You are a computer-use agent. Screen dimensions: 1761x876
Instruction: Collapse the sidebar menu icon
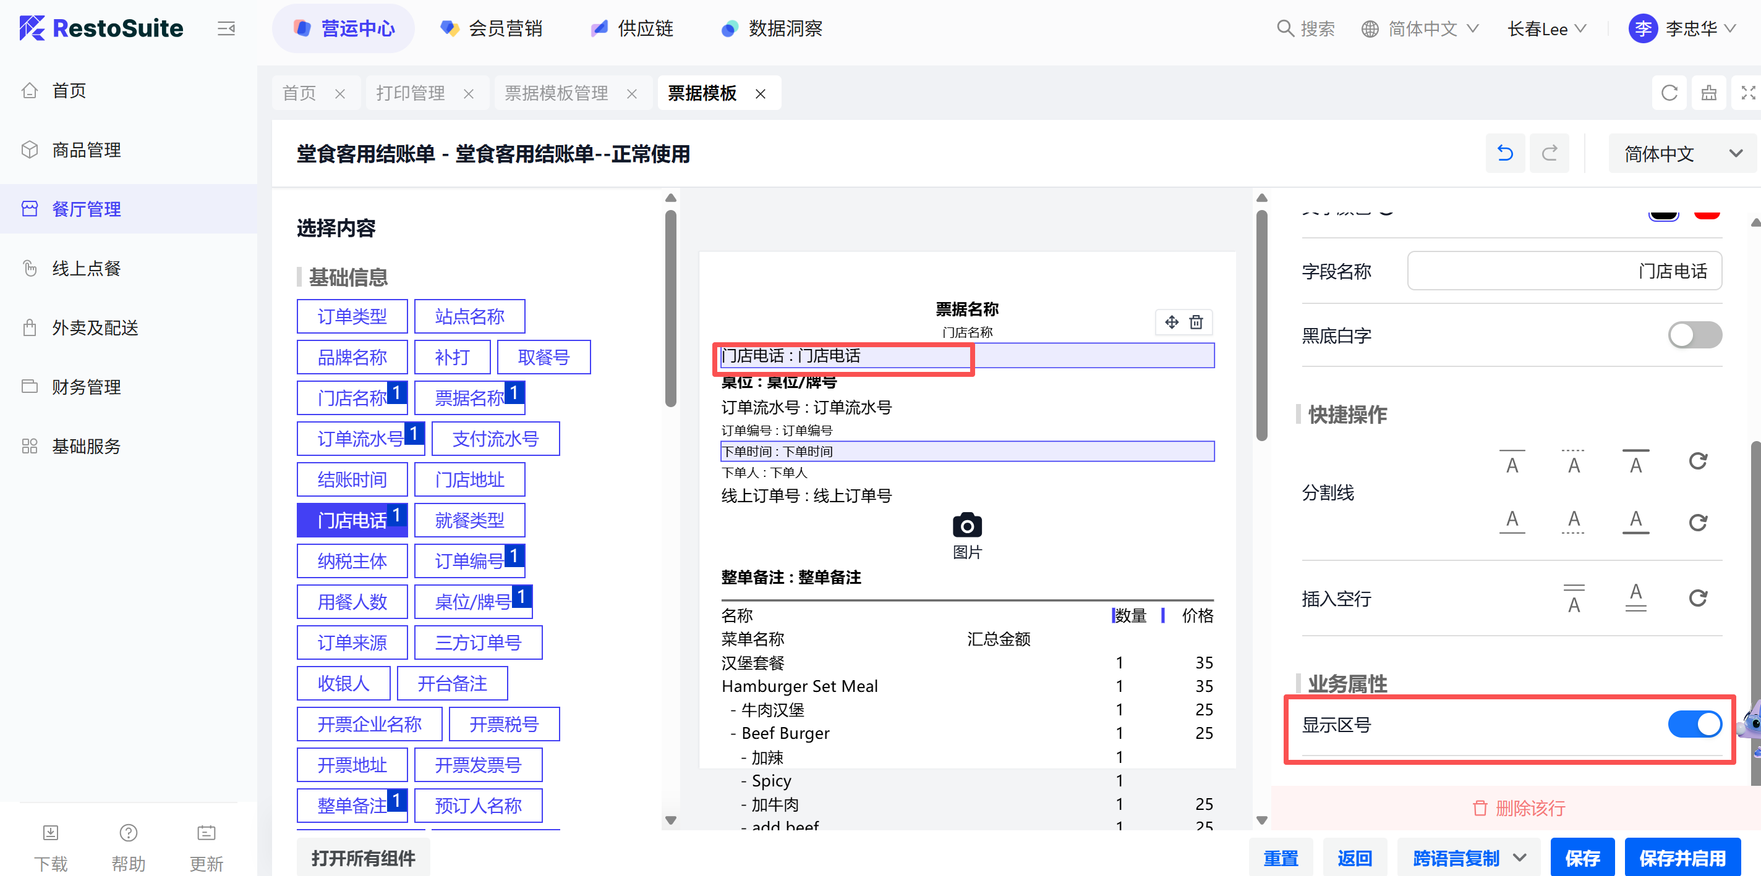(x=226, y=28)
